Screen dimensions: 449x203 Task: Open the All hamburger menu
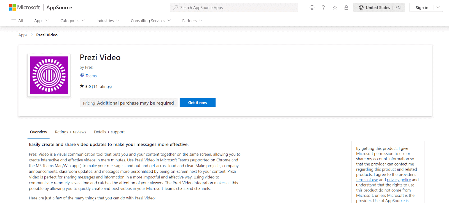pos(17,21)
